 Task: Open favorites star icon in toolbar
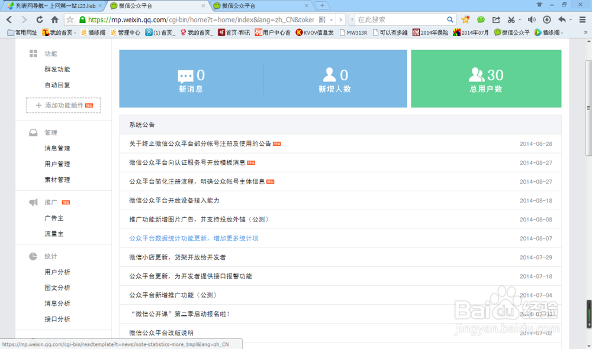(465, 19)
